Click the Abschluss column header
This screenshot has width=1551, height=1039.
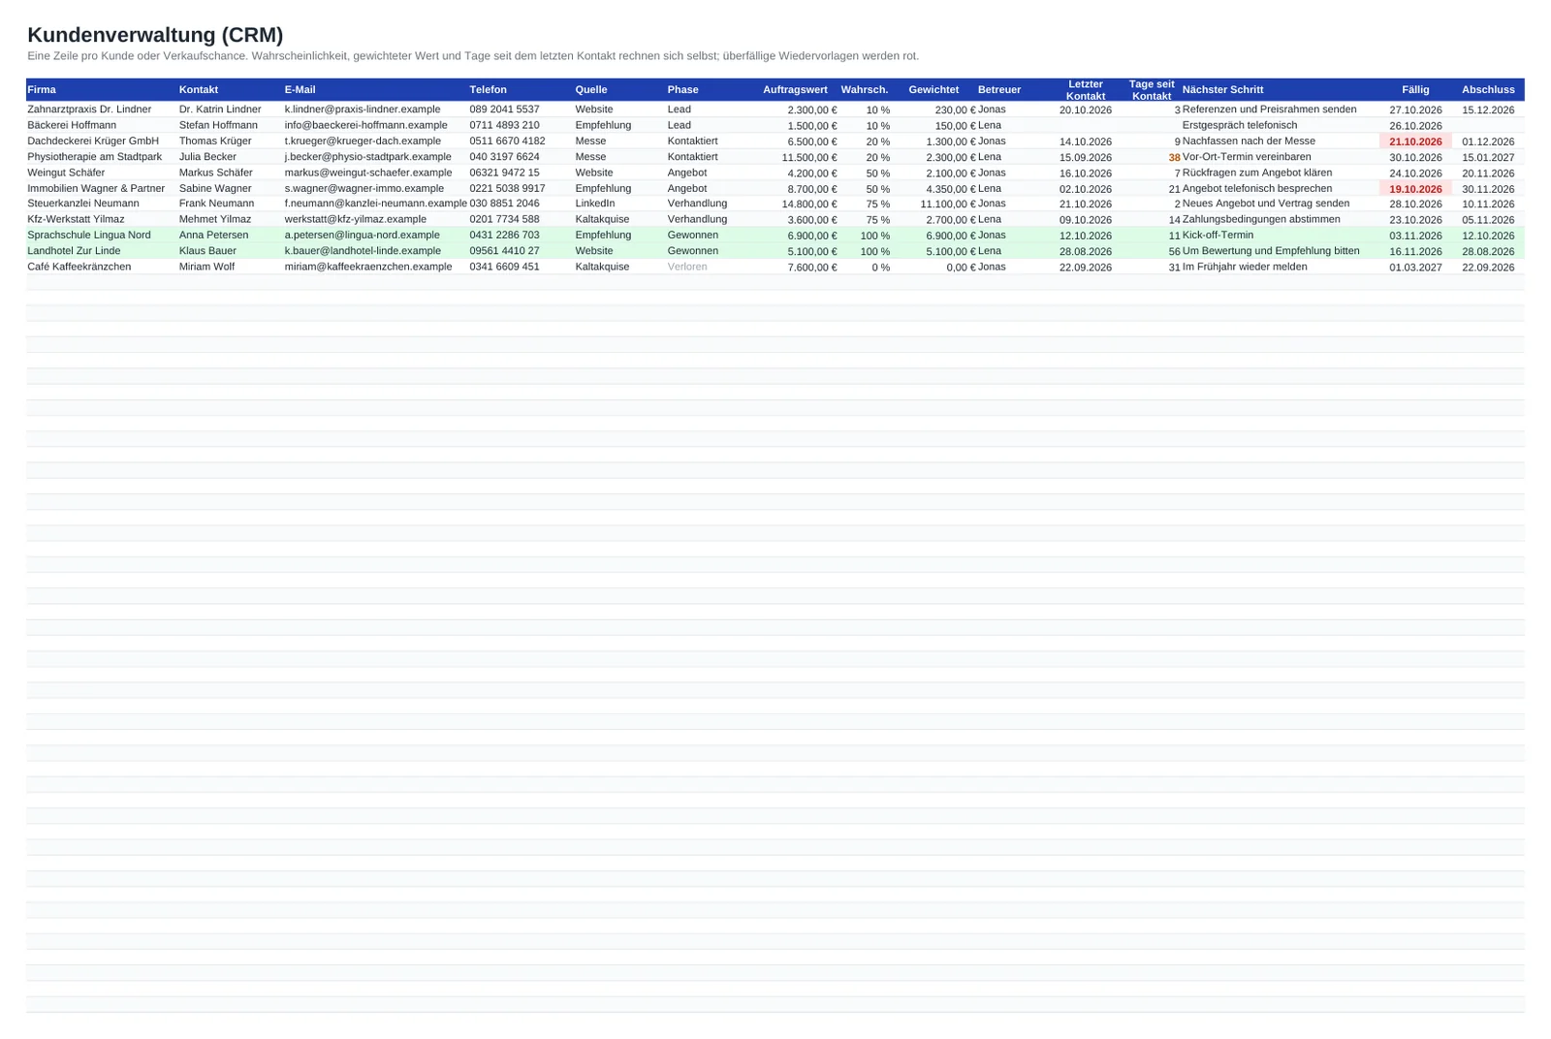tap(1488, 89)
